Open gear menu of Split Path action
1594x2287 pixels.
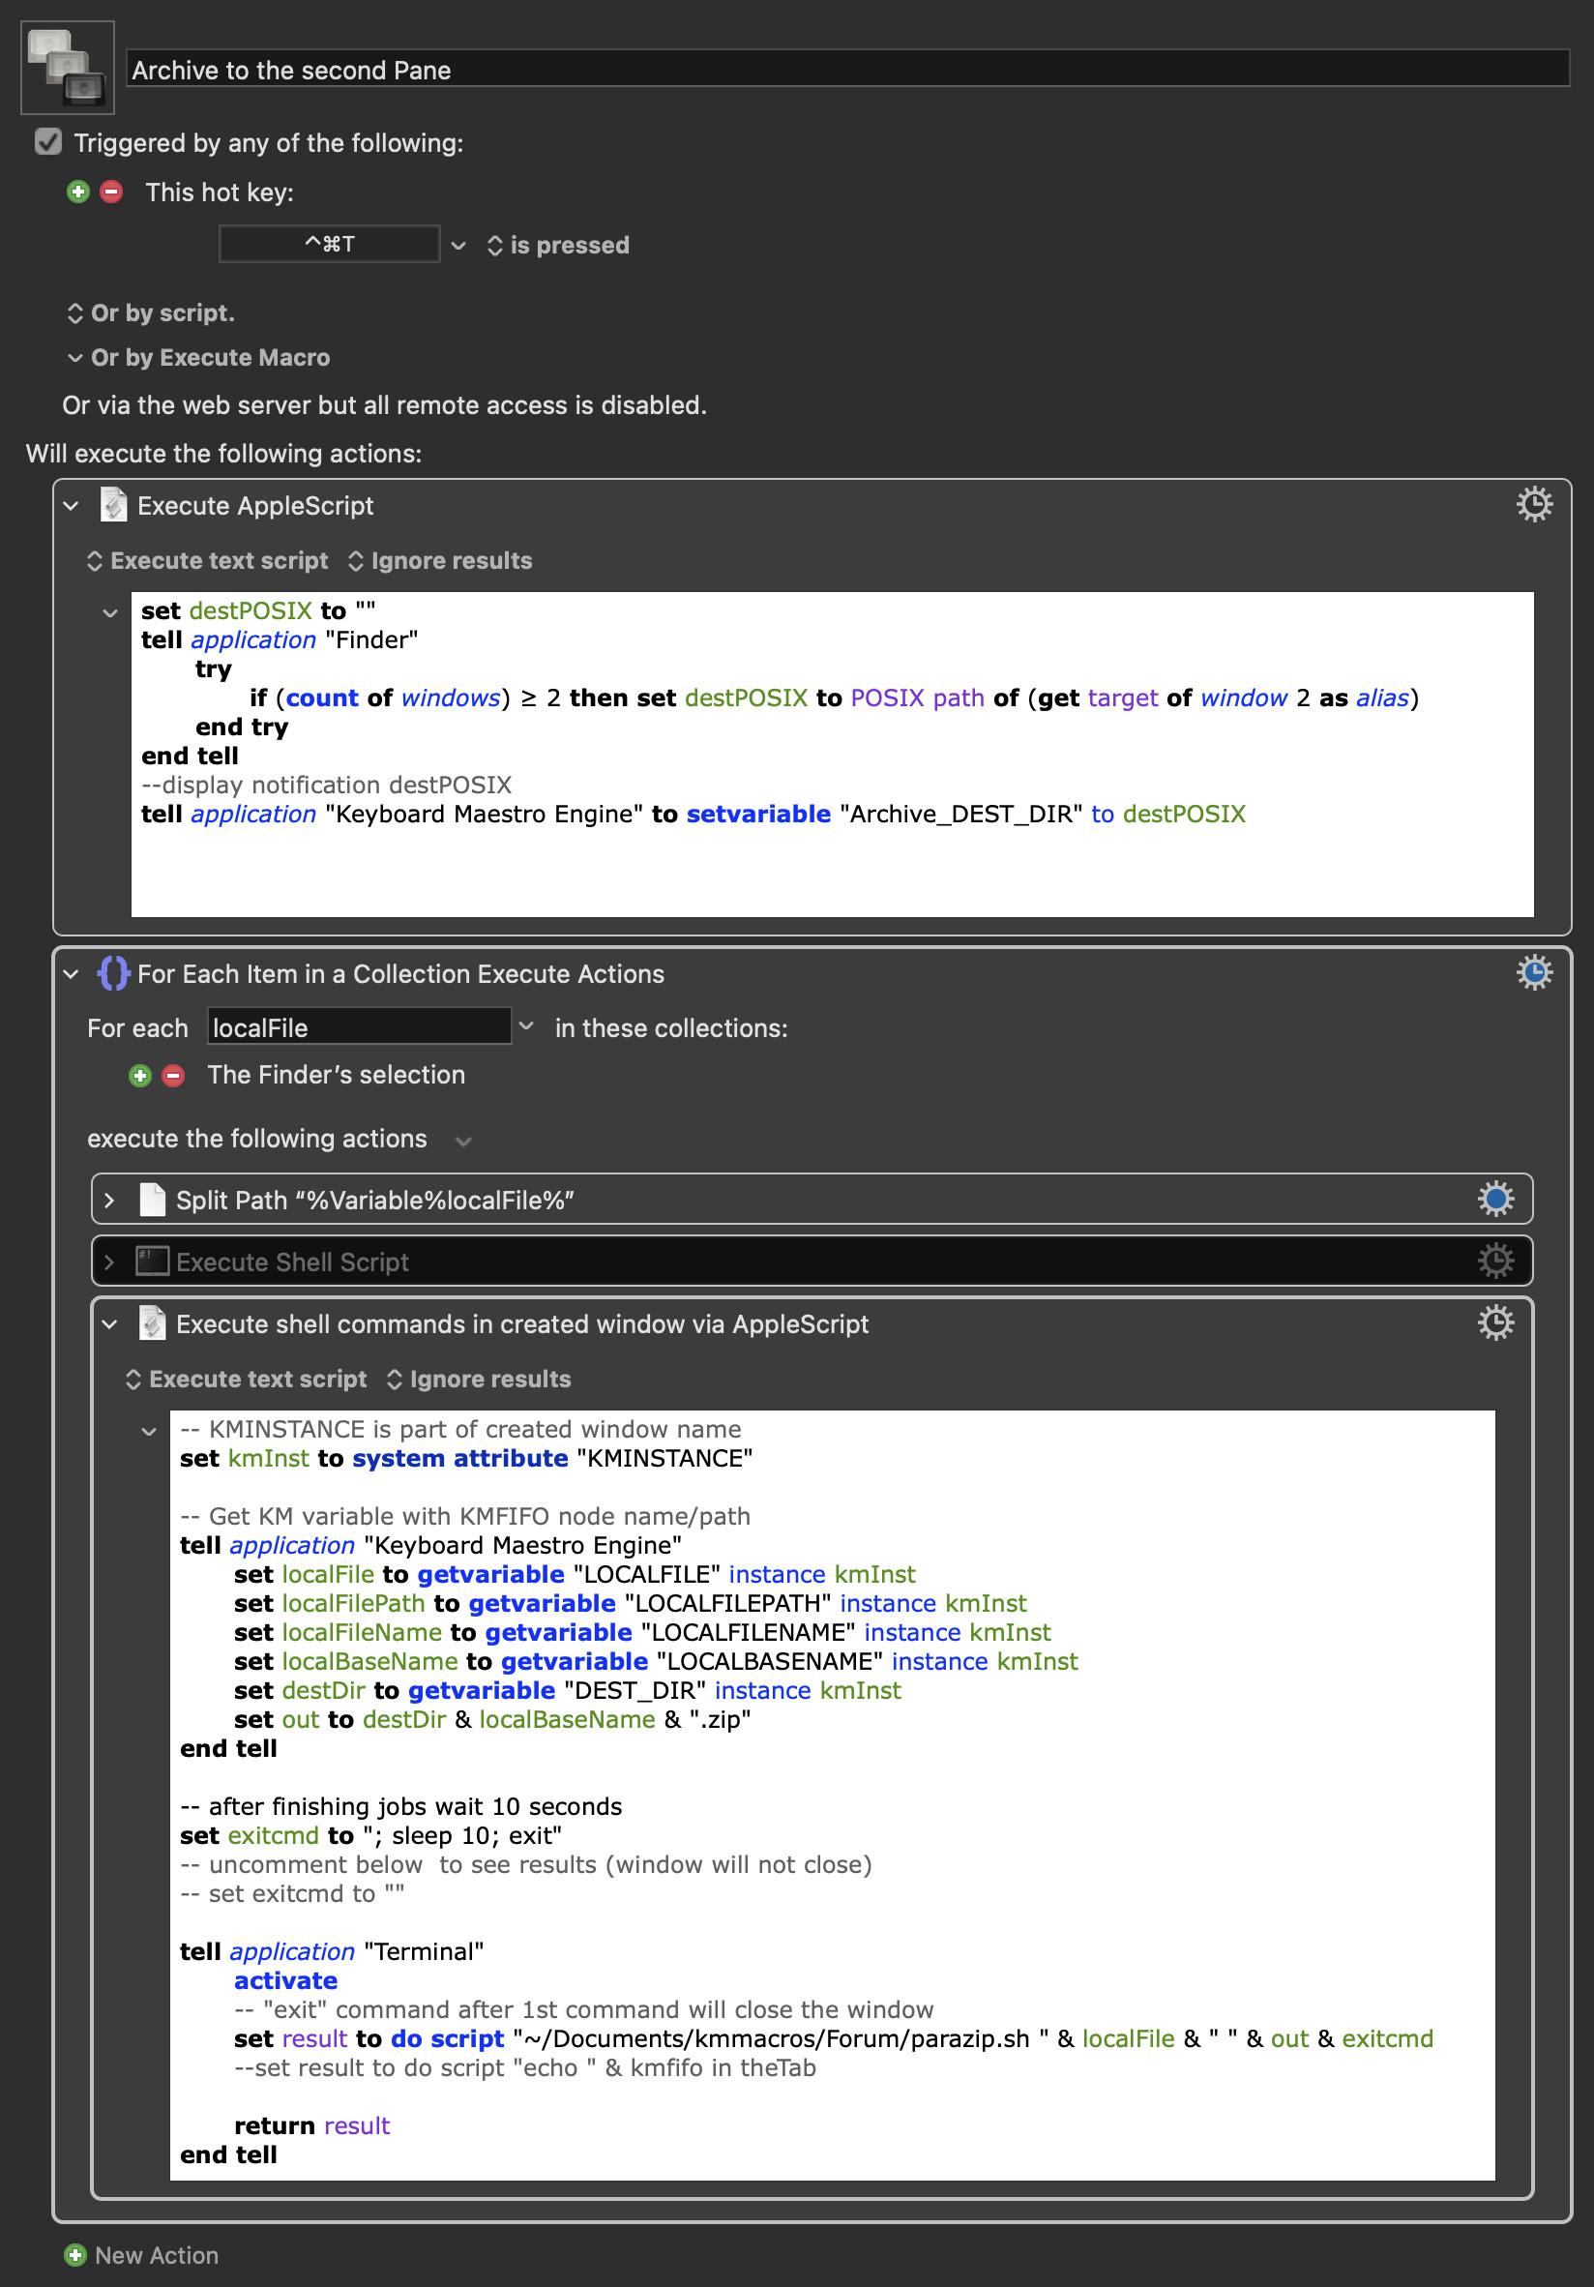(x=1494, y=1200)
